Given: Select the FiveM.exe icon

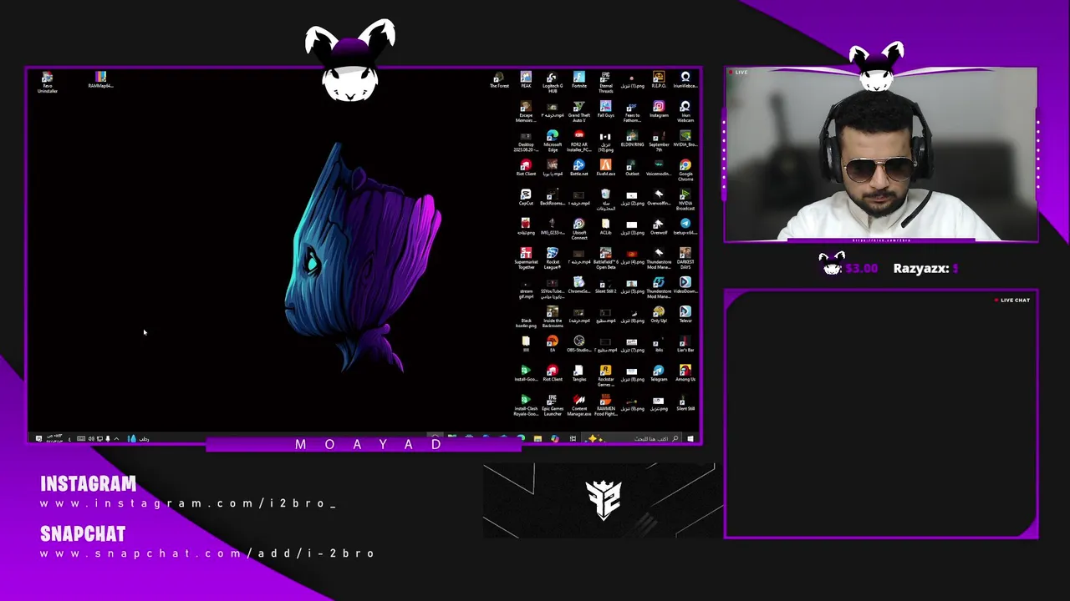Looking at the screenshot, I should pyautogui.click(x=605, y=168).
